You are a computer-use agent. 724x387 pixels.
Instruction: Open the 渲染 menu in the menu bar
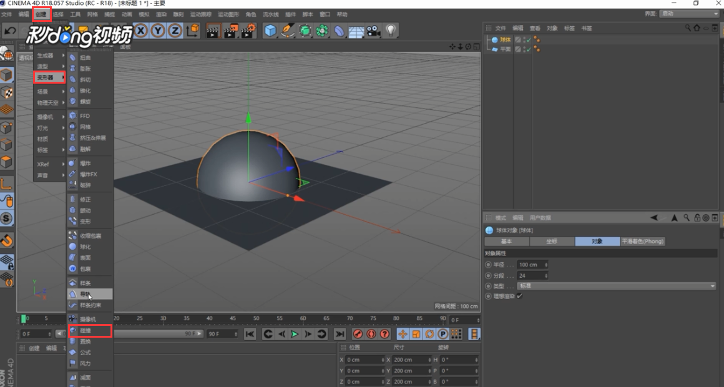coord(161,14)
